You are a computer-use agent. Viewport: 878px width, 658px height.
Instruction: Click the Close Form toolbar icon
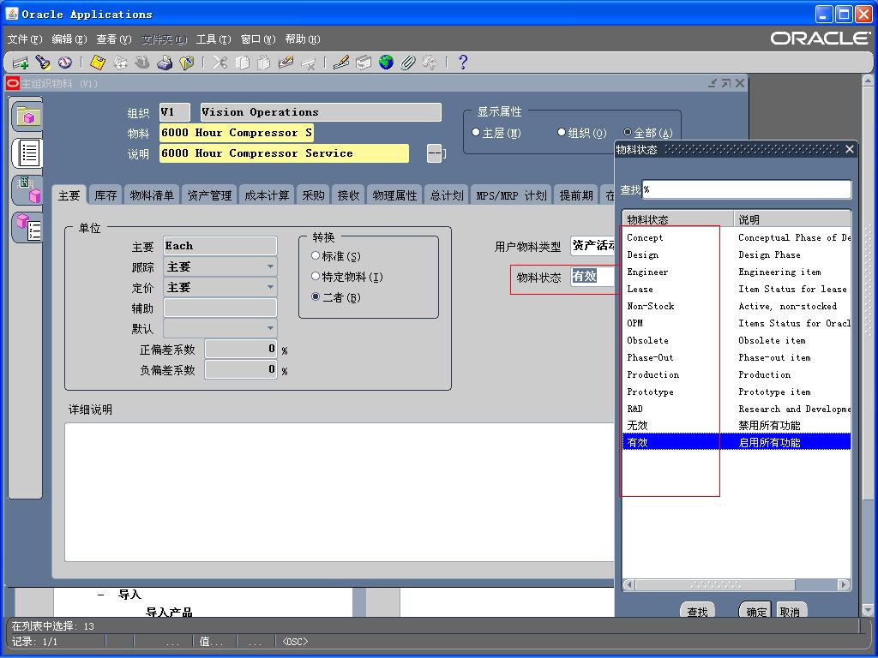click(x=186, y=63)
